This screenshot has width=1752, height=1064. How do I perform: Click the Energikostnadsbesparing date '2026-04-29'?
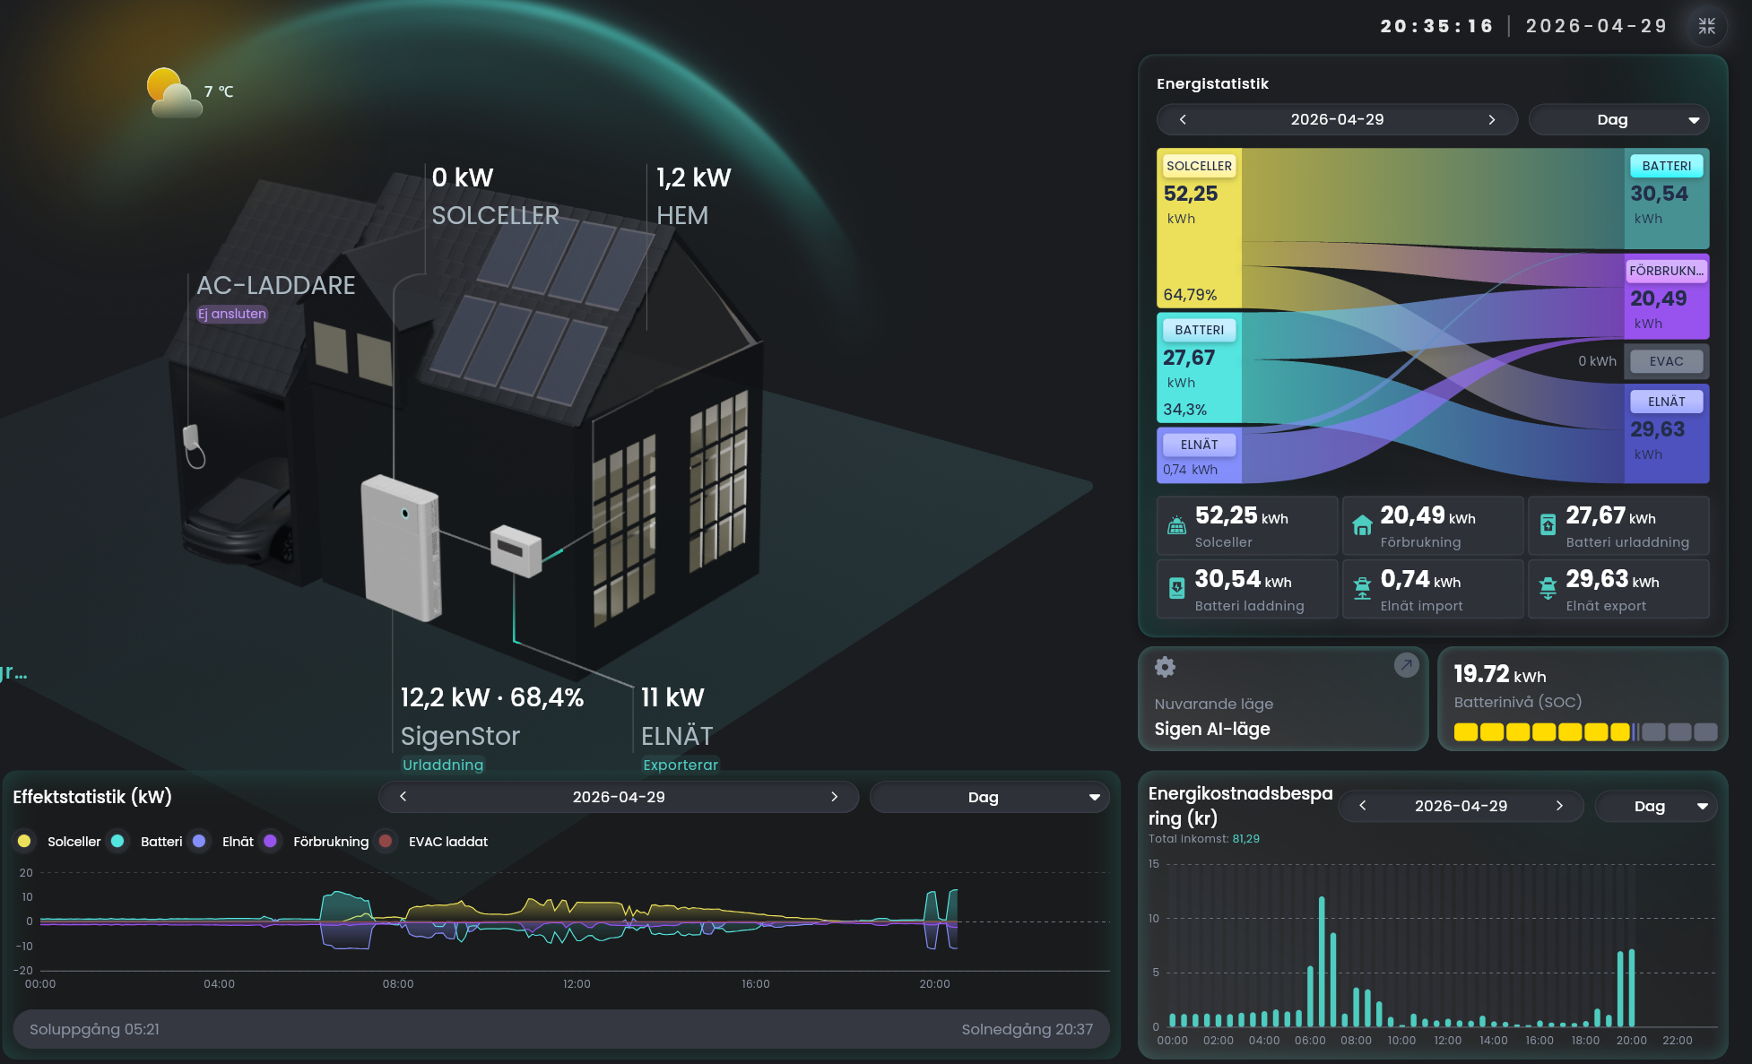click(x=1461, y=806)
